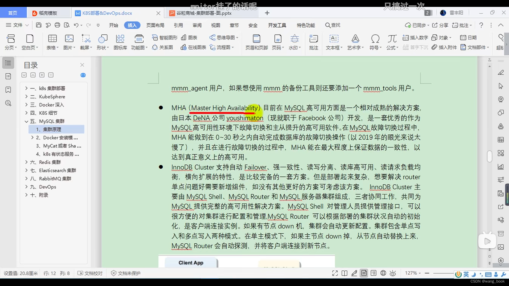
Task: Expand the 2、Docker 安装模… outline node
Action: pos(32,137)
